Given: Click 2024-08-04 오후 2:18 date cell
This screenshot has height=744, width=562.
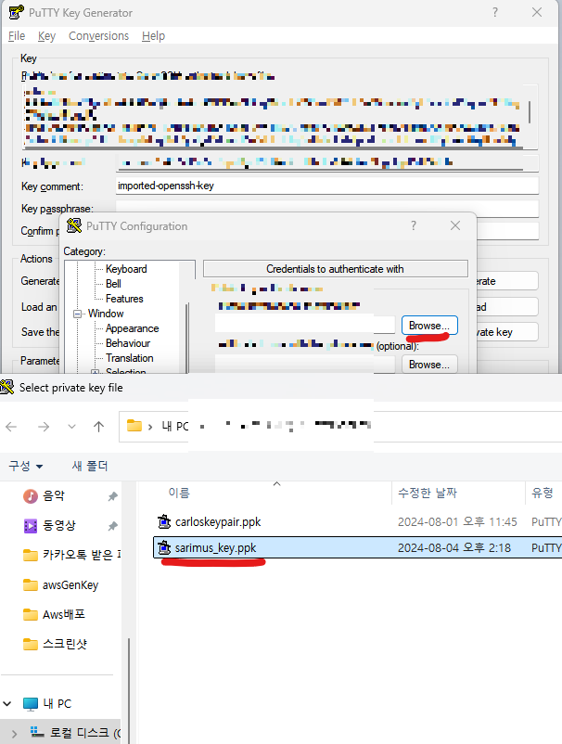Looking at the screenshot, I should (x=454, y=548).
